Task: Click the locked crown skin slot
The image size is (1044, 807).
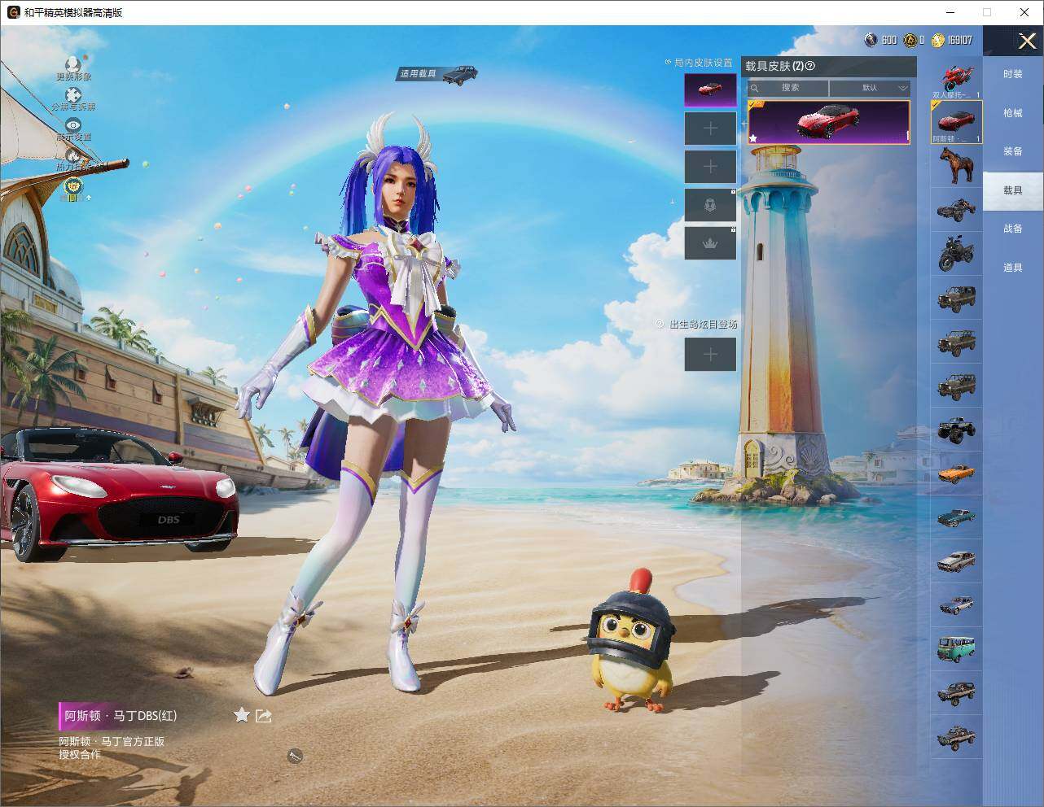Action: pos(710,242)
